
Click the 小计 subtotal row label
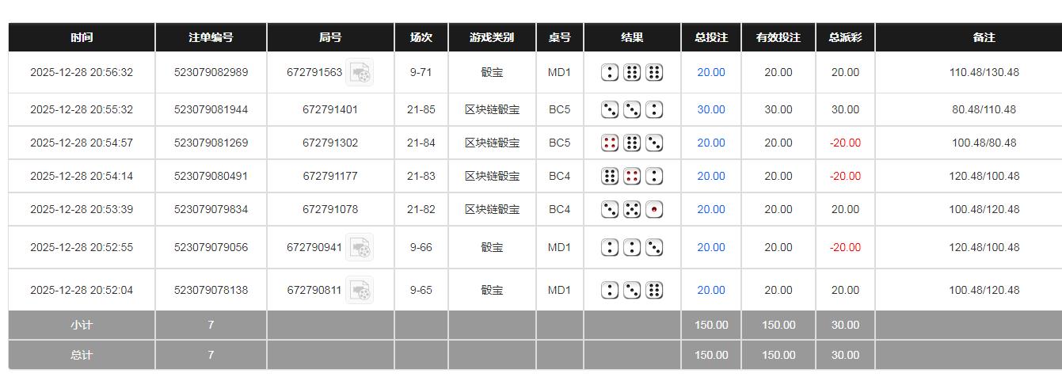[82, 325]
